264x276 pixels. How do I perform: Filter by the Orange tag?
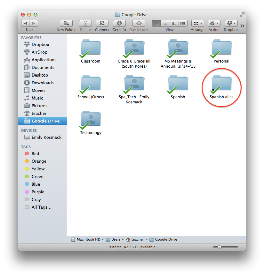coord(42,161)
